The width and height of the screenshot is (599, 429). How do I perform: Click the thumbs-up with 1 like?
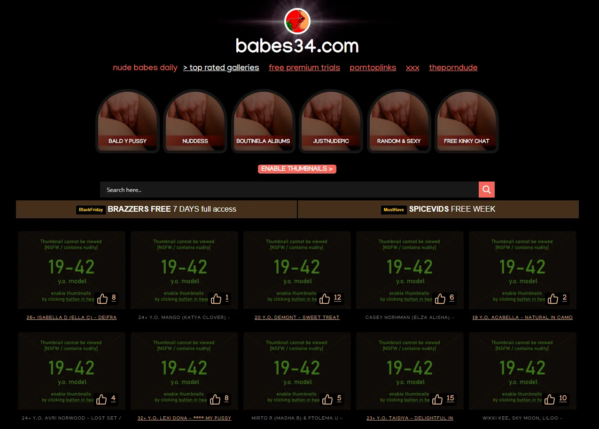[216, 298]
